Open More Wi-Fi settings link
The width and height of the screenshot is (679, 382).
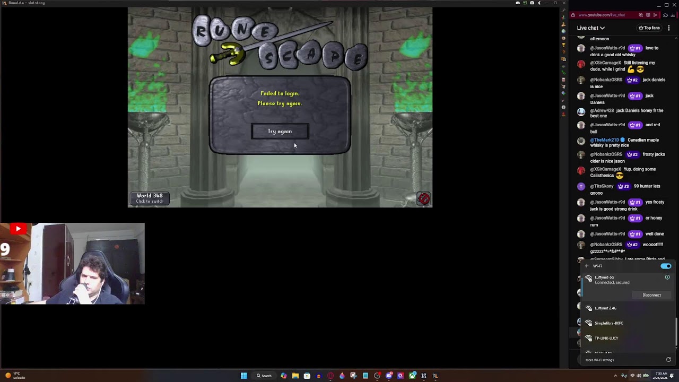click(x=599, y=360)
